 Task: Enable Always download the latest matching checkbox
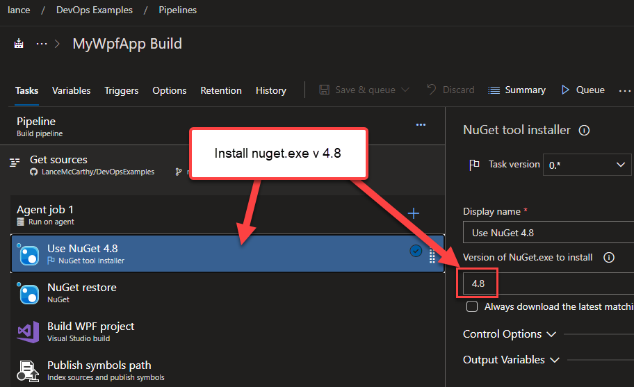coord(473,306)
